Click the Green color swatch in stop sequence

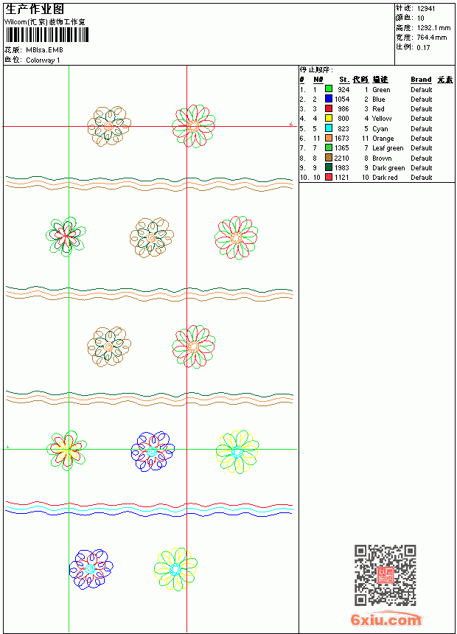pos(329,89)
